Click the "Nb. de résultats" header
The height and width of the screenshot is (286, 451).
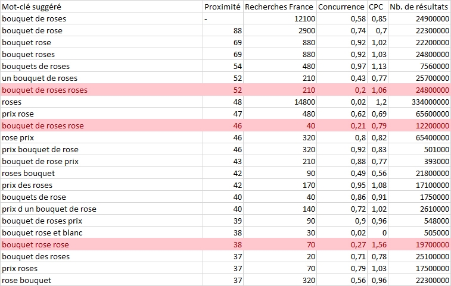(419, 7)
